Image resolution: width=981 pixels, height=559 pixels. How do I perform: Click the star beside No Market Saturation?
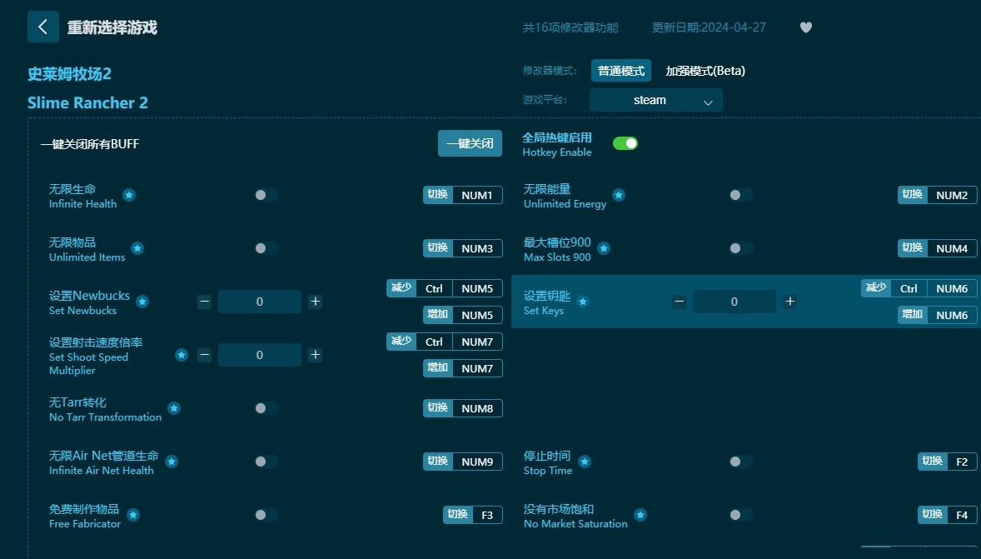coord(640,515)
